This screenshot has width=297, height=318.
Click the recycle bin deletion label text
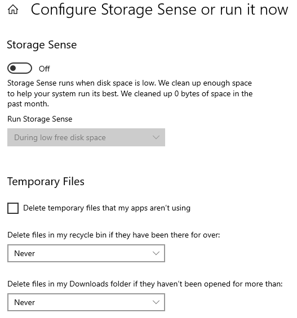[114, 235]
